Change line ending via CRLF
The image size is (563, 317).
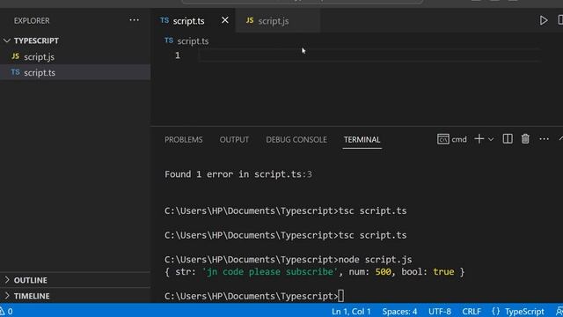472,311
